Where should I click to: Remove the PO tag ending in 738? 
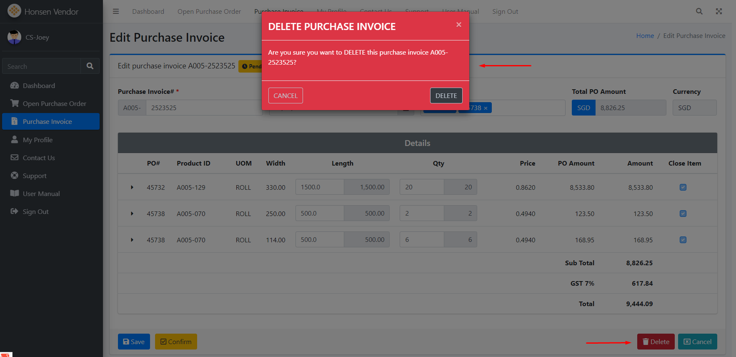pyautogui.click(x=486, y=108)
